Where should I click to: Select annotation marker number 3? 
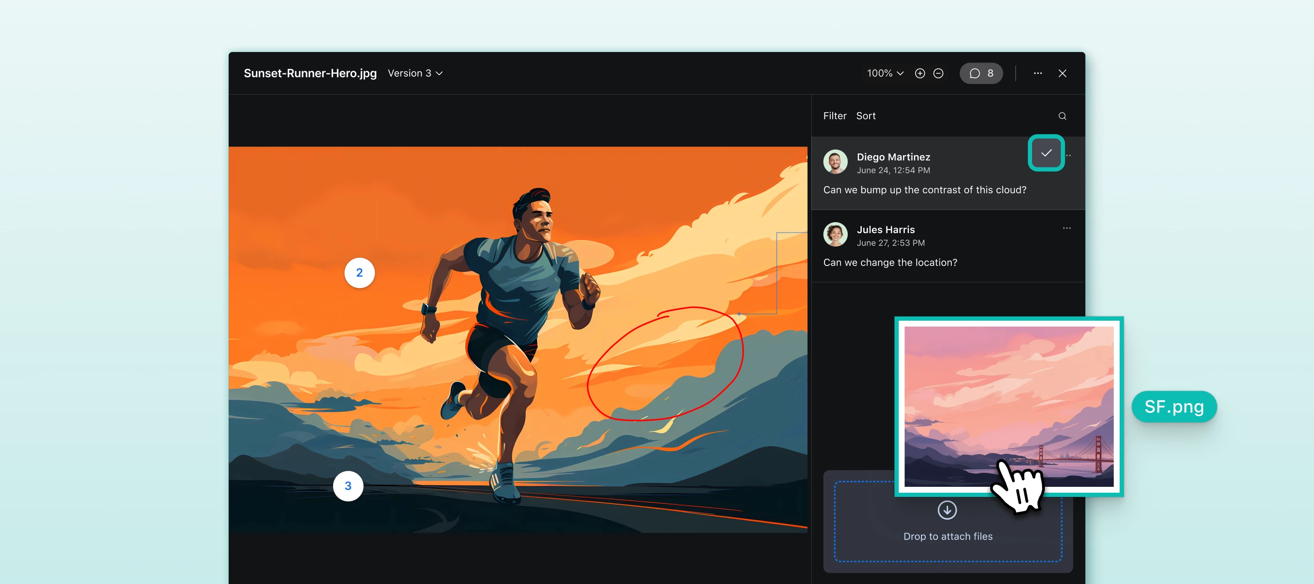[348, 486]
